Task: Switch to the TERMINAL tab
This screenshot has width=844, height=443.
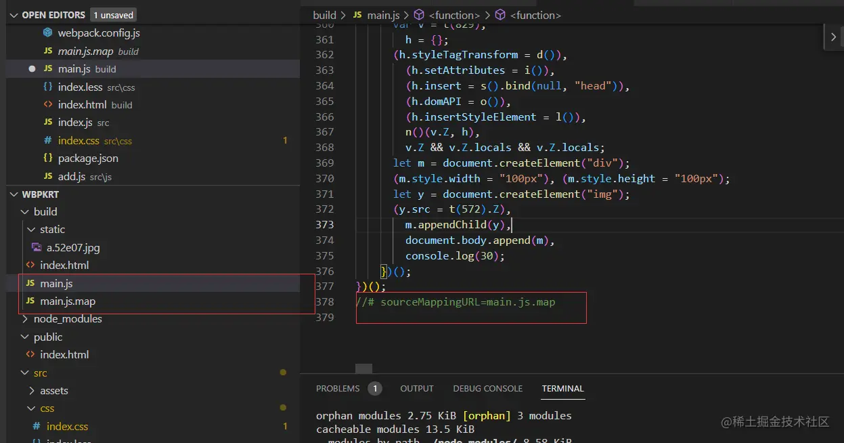Action: pos(562,389)
